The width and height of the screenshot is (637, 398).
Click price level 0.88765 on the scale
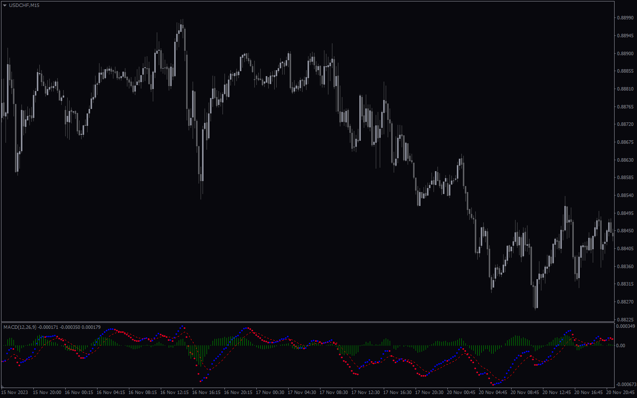pyautogui.click(x=626, y=106)
